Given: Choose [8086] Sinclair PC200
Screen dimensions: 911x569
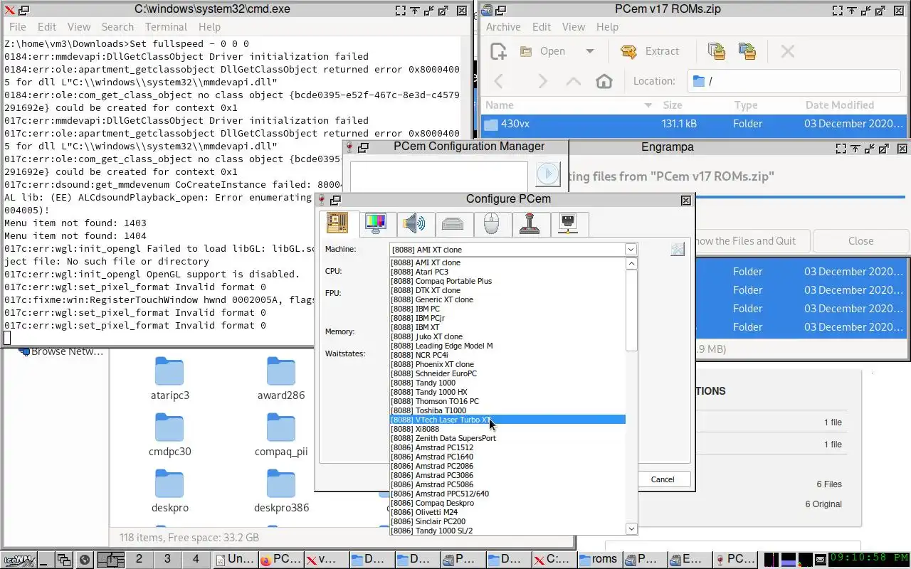Looking at the screenshot, I should coord(507,521).
